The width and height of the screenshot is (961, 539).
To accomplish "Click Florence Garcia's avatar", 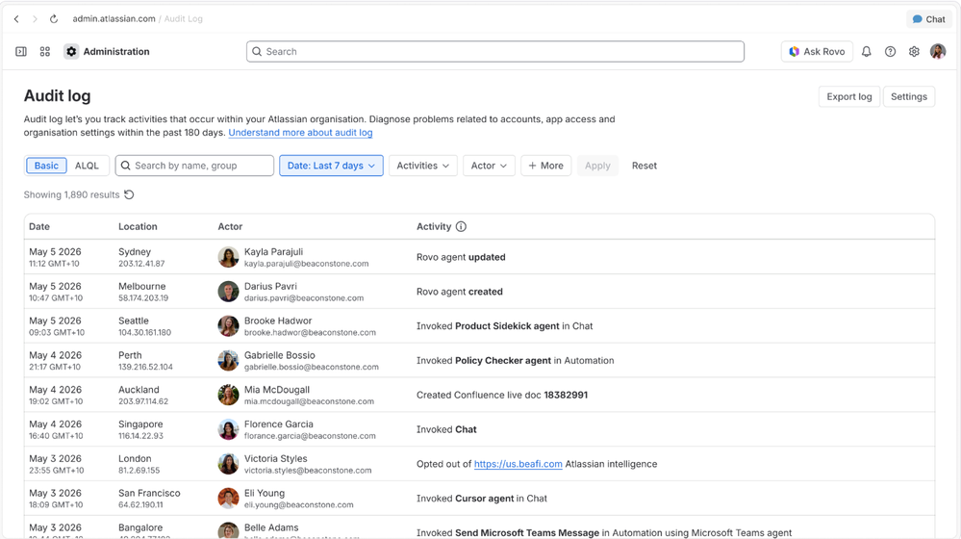I will click(x=228, y=429).
